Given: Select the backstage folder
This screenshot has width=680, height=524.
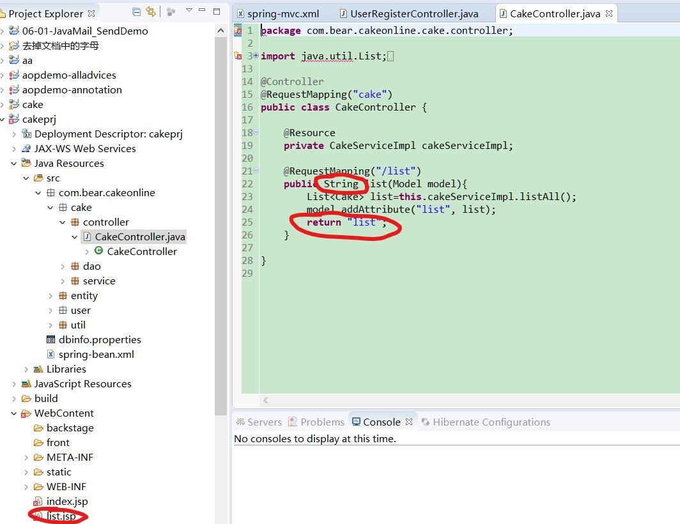Looking at the screenshot, I should pos(70,428).
